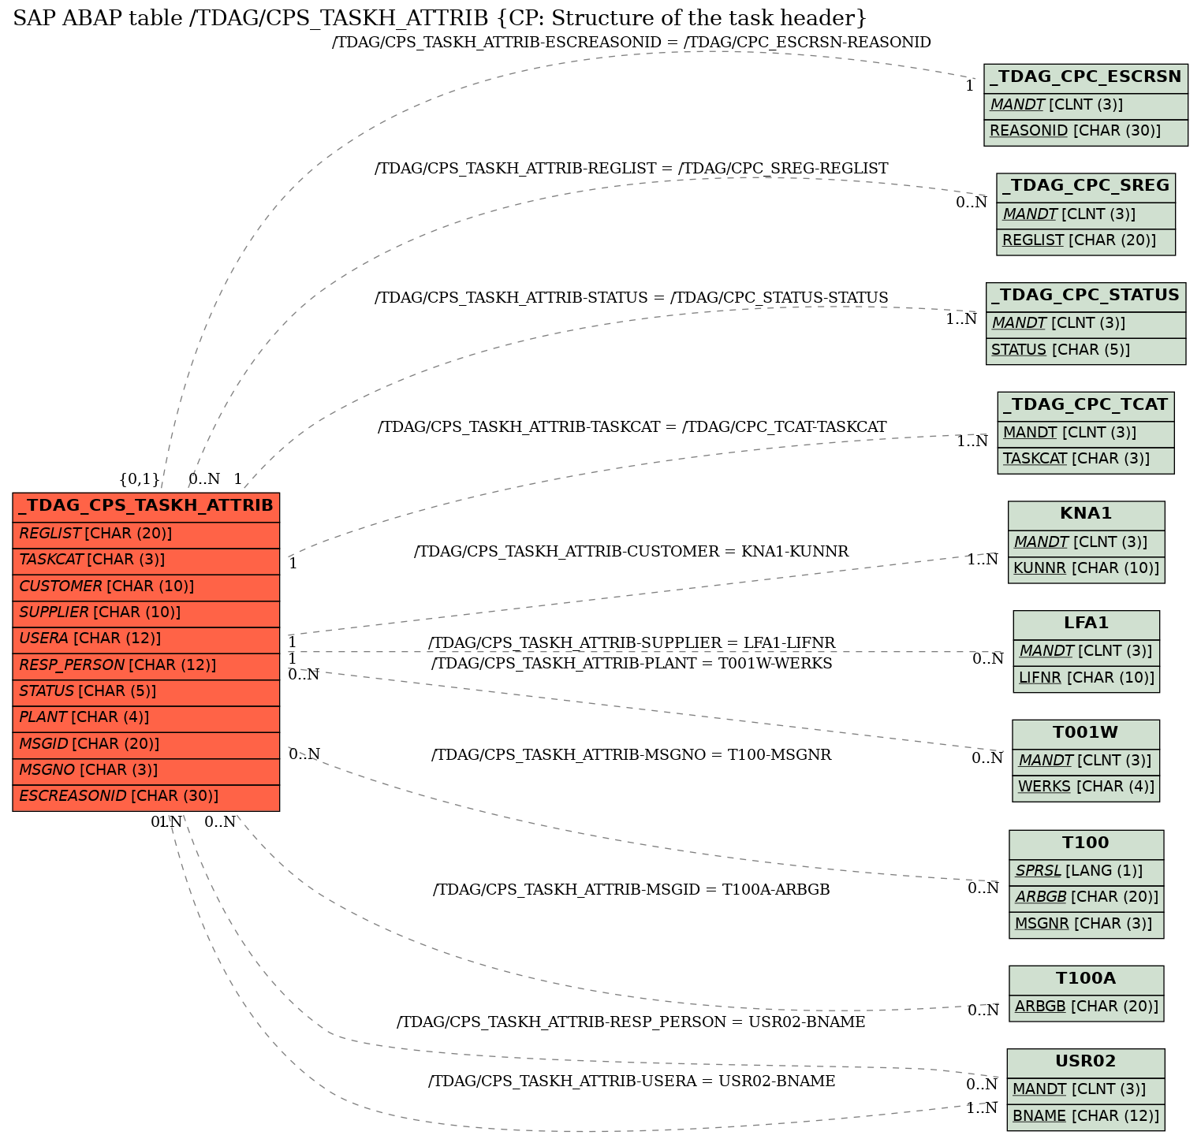Click MANDT [CLNT (3)] field in LFA1

[1086, 652]
